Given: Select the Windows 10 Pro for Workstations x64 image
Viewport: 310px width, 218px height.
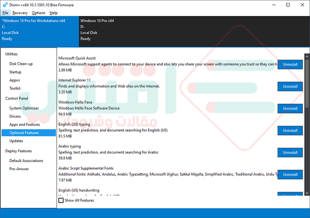Looking at the screenshot, I should tap(39, 31).
